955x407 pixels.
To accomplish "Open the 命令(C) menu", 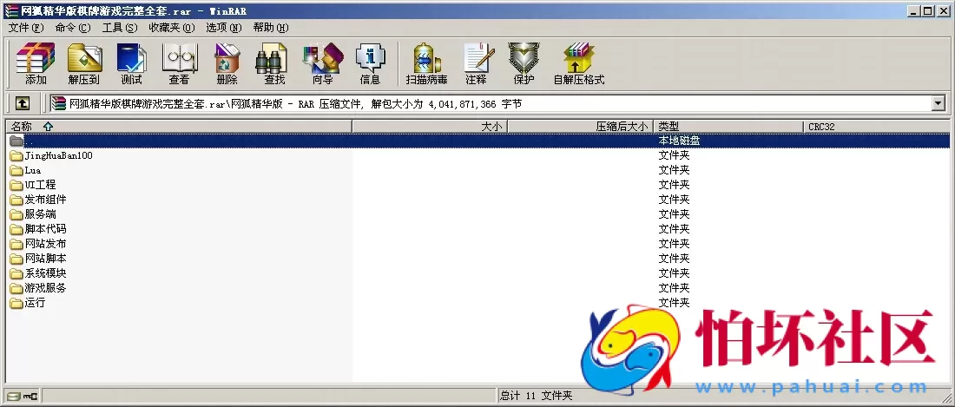I will tap(72, 28).
